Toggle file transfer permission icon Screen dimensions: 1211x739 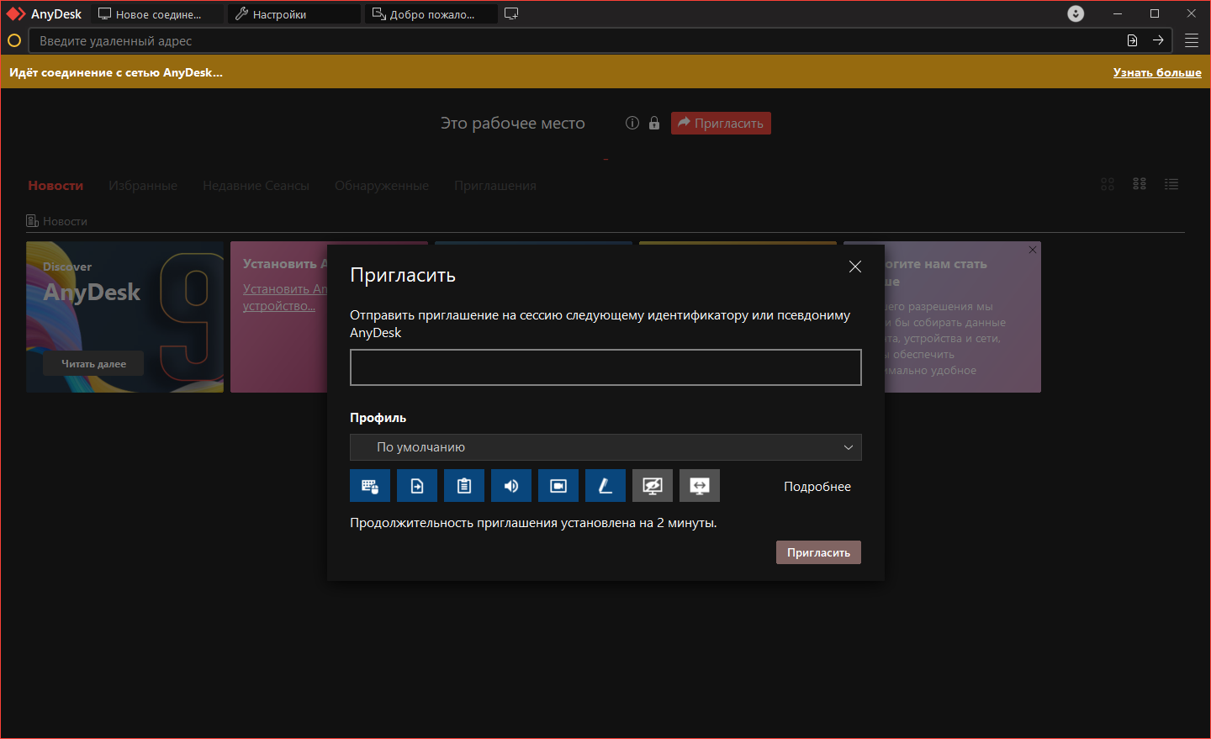pyautogui.click(x=417, y=486)
